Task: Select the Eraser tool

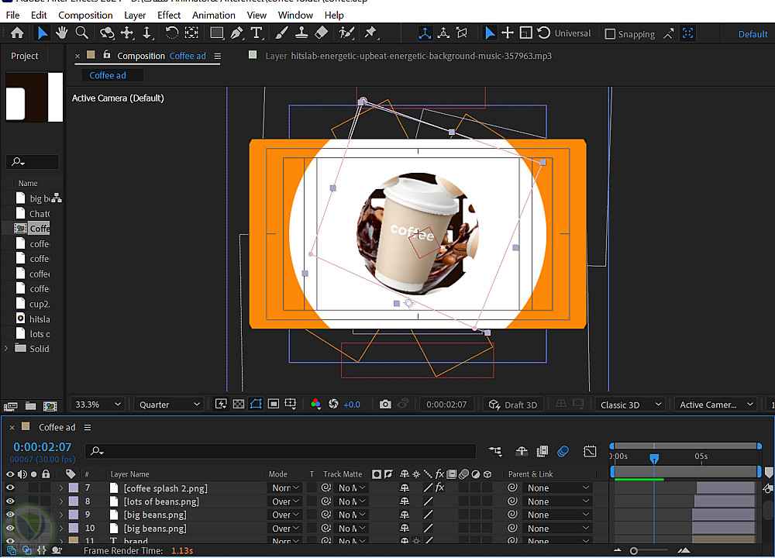Action: coord(322,33)
